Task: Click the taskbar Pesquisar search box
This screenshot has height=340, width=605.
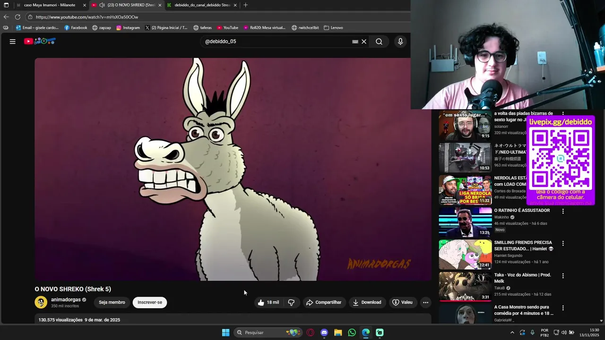Action: coord(267,332)
